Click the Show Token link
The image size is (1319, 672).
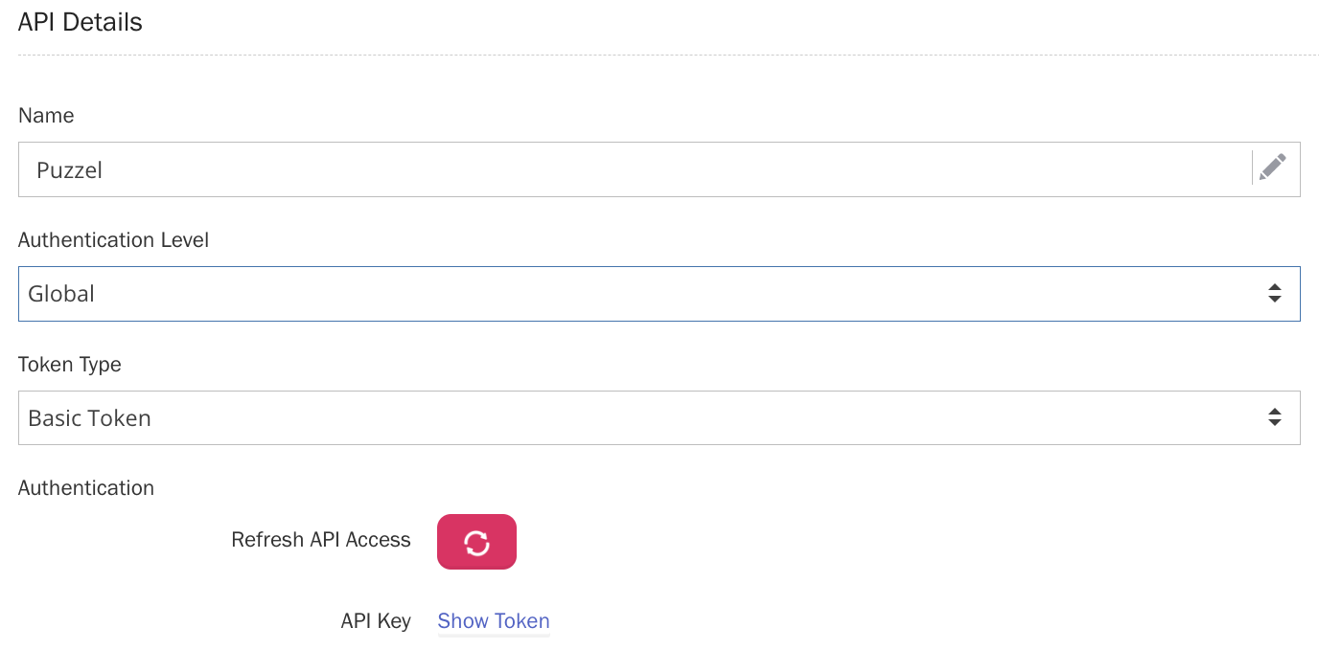494,621
